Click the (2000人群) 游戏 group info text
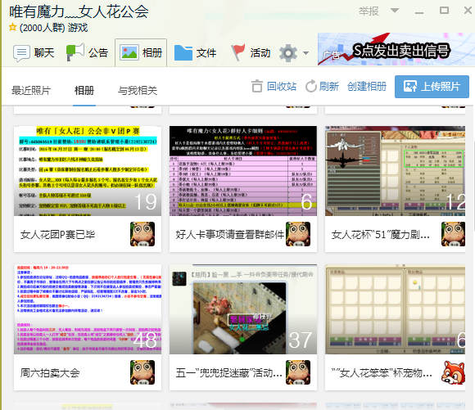Image resolution: width=475 pixels, height=410 pixels. pos(53,28)
